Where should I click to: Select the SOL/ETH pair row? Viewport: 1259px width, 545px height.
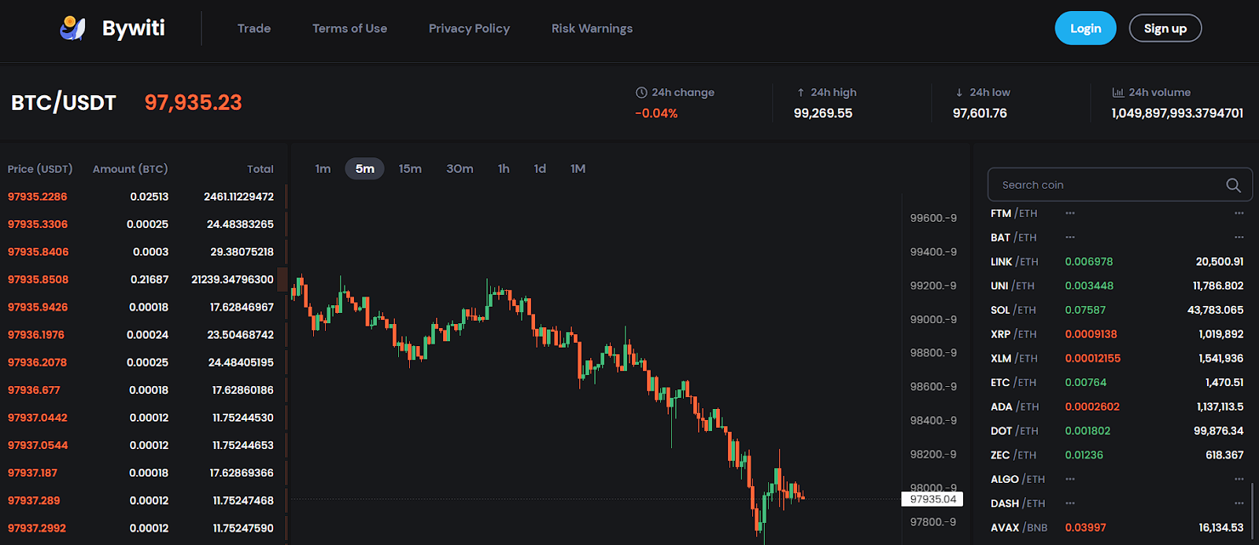(1117, 310)
